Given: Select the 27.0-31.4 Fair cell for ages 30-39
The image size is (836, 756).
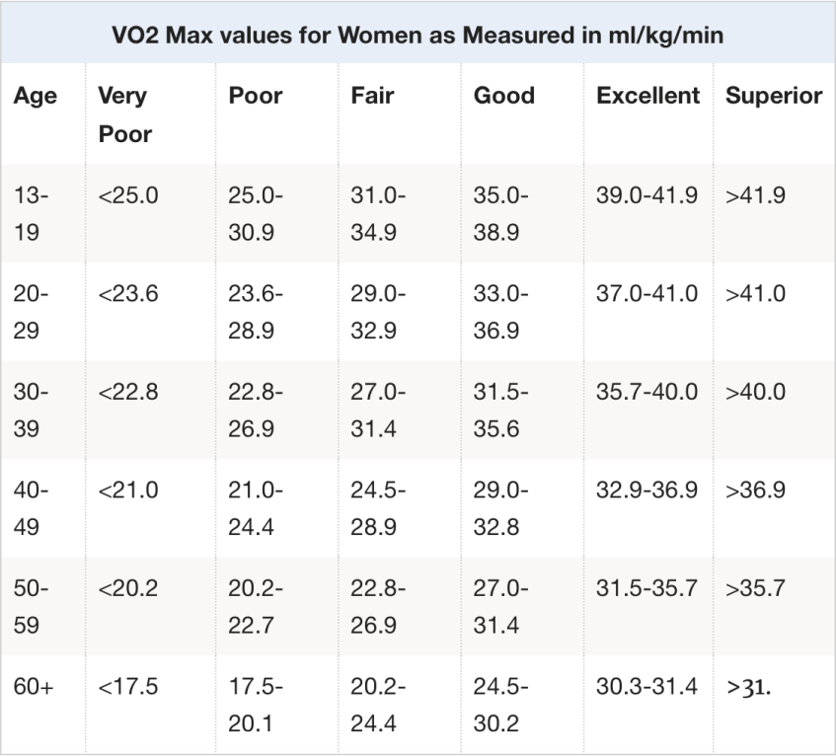Looking at the screenshot, I should click(376, 409).
